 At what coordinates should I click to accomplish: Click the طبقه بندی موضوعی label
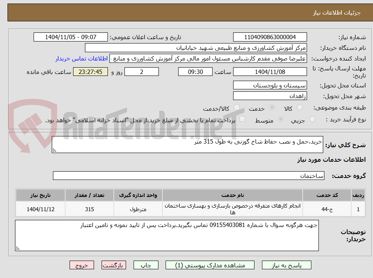coord(339,108)
